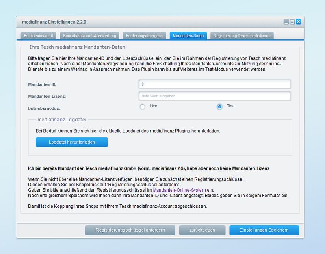Go to the Forderungsübergabe tab
The width and height of the screenshot is (325, 254).
[x=144, y=36]
